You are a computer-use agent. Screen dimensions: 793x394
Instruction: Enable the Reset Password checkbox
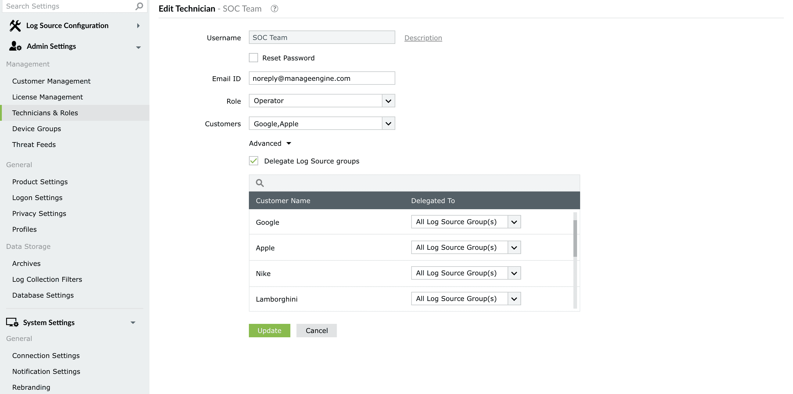[253, 58]
